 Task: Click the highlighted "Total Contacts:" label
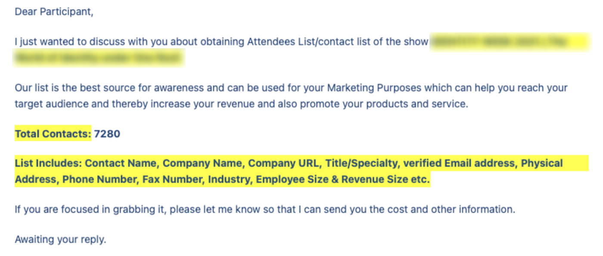click(x=53, y=134)
